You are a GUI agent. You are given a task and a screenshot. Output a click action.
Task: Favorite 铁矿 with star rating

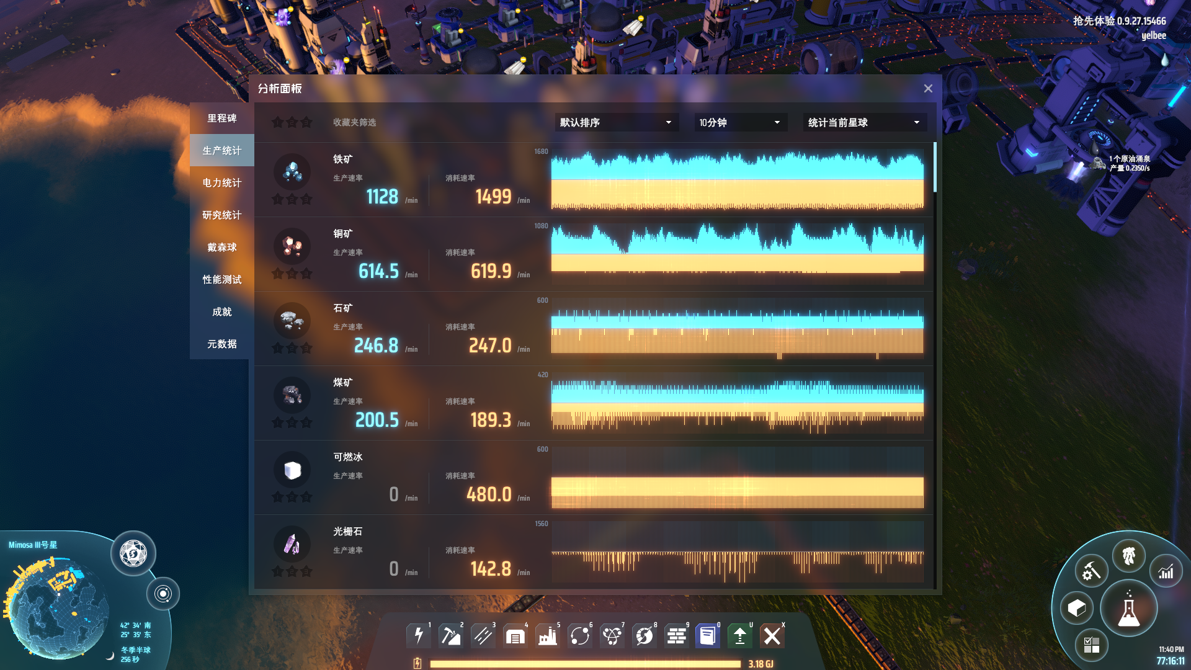point(292,199)
